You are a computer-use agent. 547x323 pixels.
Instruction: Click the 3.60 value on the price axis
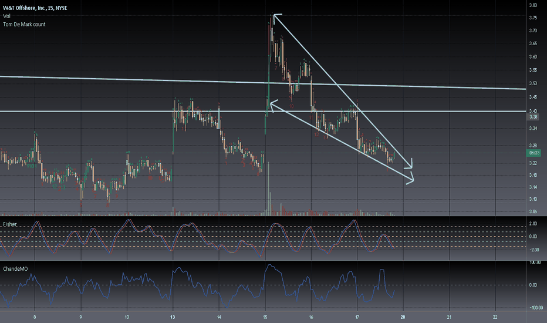[533, 56]
